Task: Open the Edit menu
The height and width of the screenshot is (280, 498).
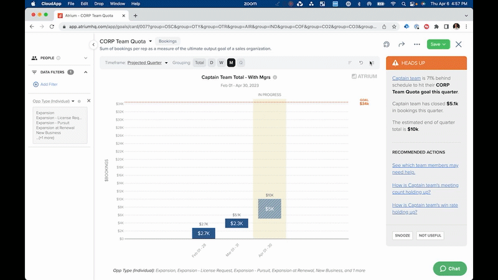Action: coord(84,4)
